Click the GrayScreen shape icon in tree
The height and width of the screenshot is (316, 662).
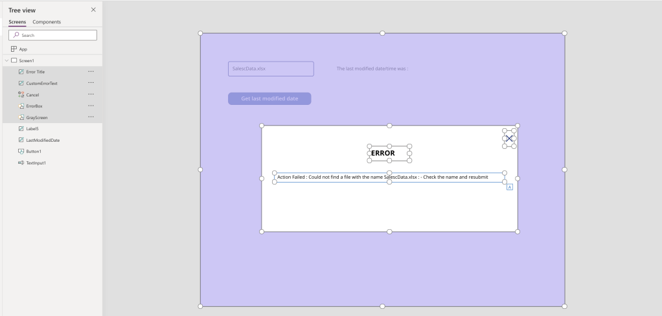(21, 117)
